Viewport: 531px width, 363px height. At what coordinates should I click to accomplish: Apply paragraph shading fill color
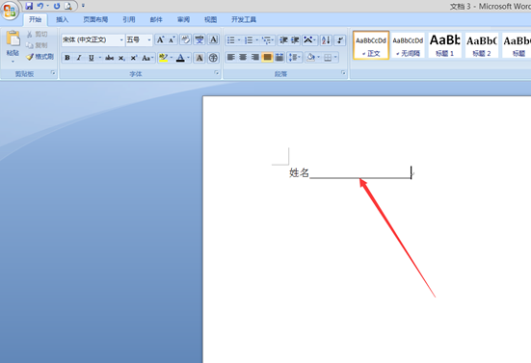coord(310,57)
